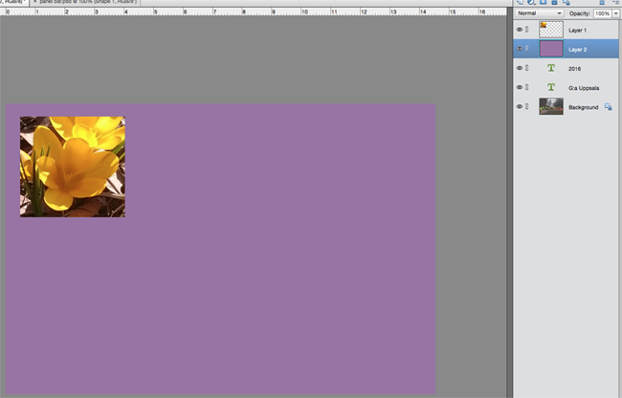Select the Layer 1 thumbnail
This screenshot has height=398, width=622.
click(x=551, y=30)
